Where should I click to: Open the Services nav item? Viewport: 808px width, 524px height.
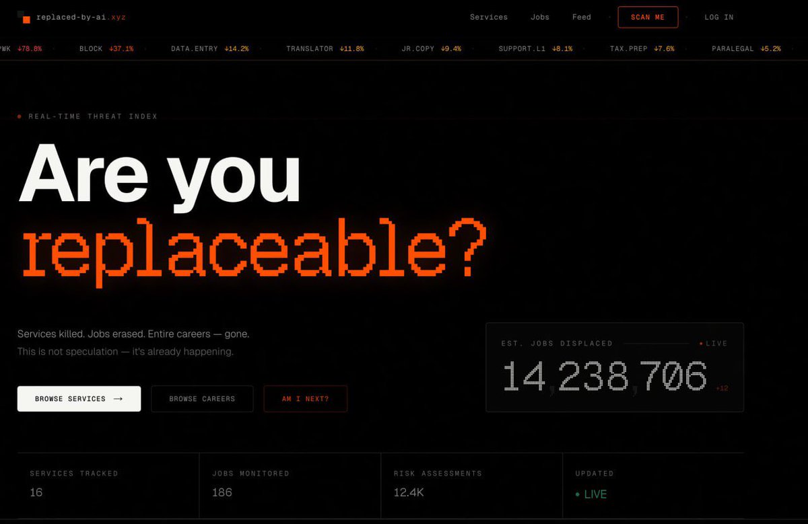489,17
